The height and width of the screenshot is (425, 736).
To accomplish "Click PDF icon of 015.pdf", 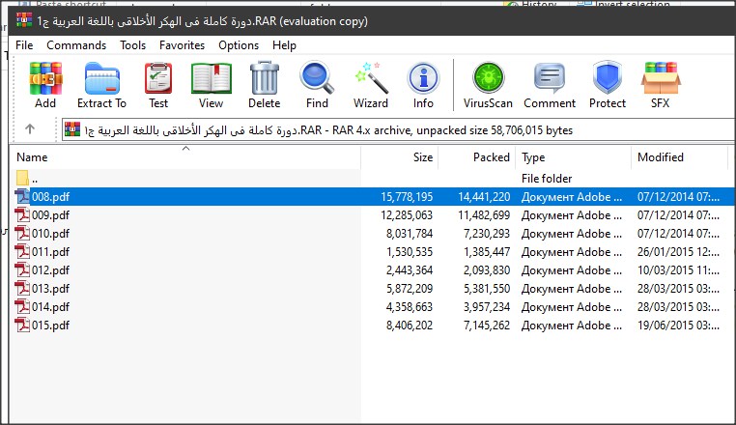I will 22,325.
